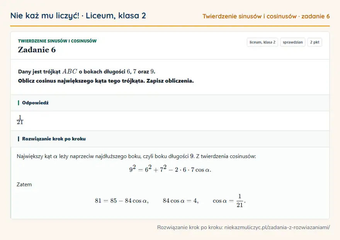Click the cosine theorem equation 9² = 6² + 7²
The image size is (340, 240).
[x=170, y=169]
